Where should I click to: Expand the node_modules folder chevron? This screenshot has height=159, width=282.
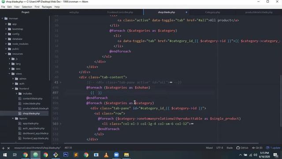[x=6, y=44]
